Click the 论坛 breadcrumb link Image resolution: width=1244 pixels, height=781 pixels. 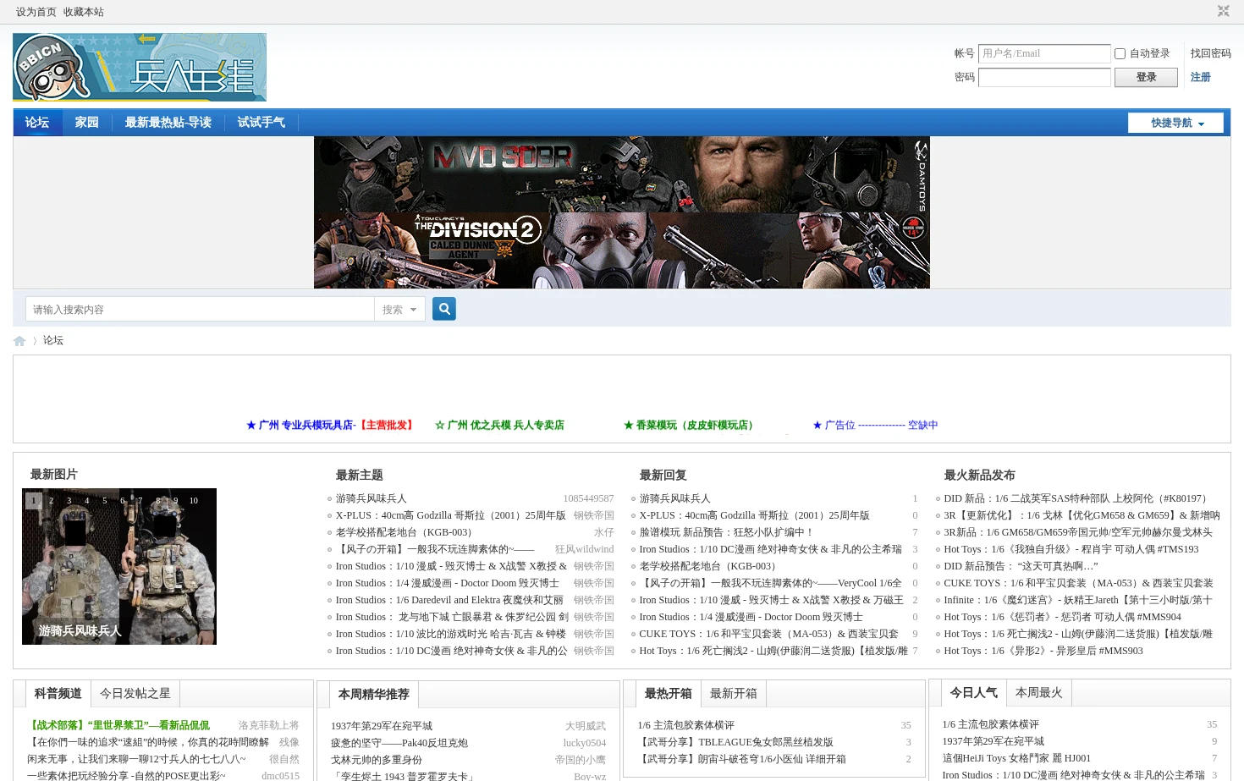click(53, 340)
